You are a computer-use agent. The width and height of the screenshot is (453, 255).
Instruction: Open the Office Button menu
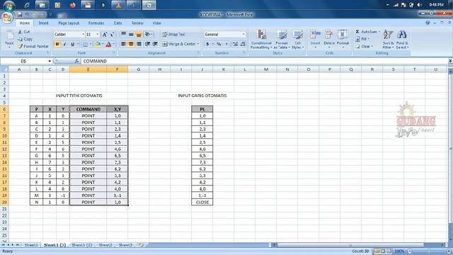point(7,17)
